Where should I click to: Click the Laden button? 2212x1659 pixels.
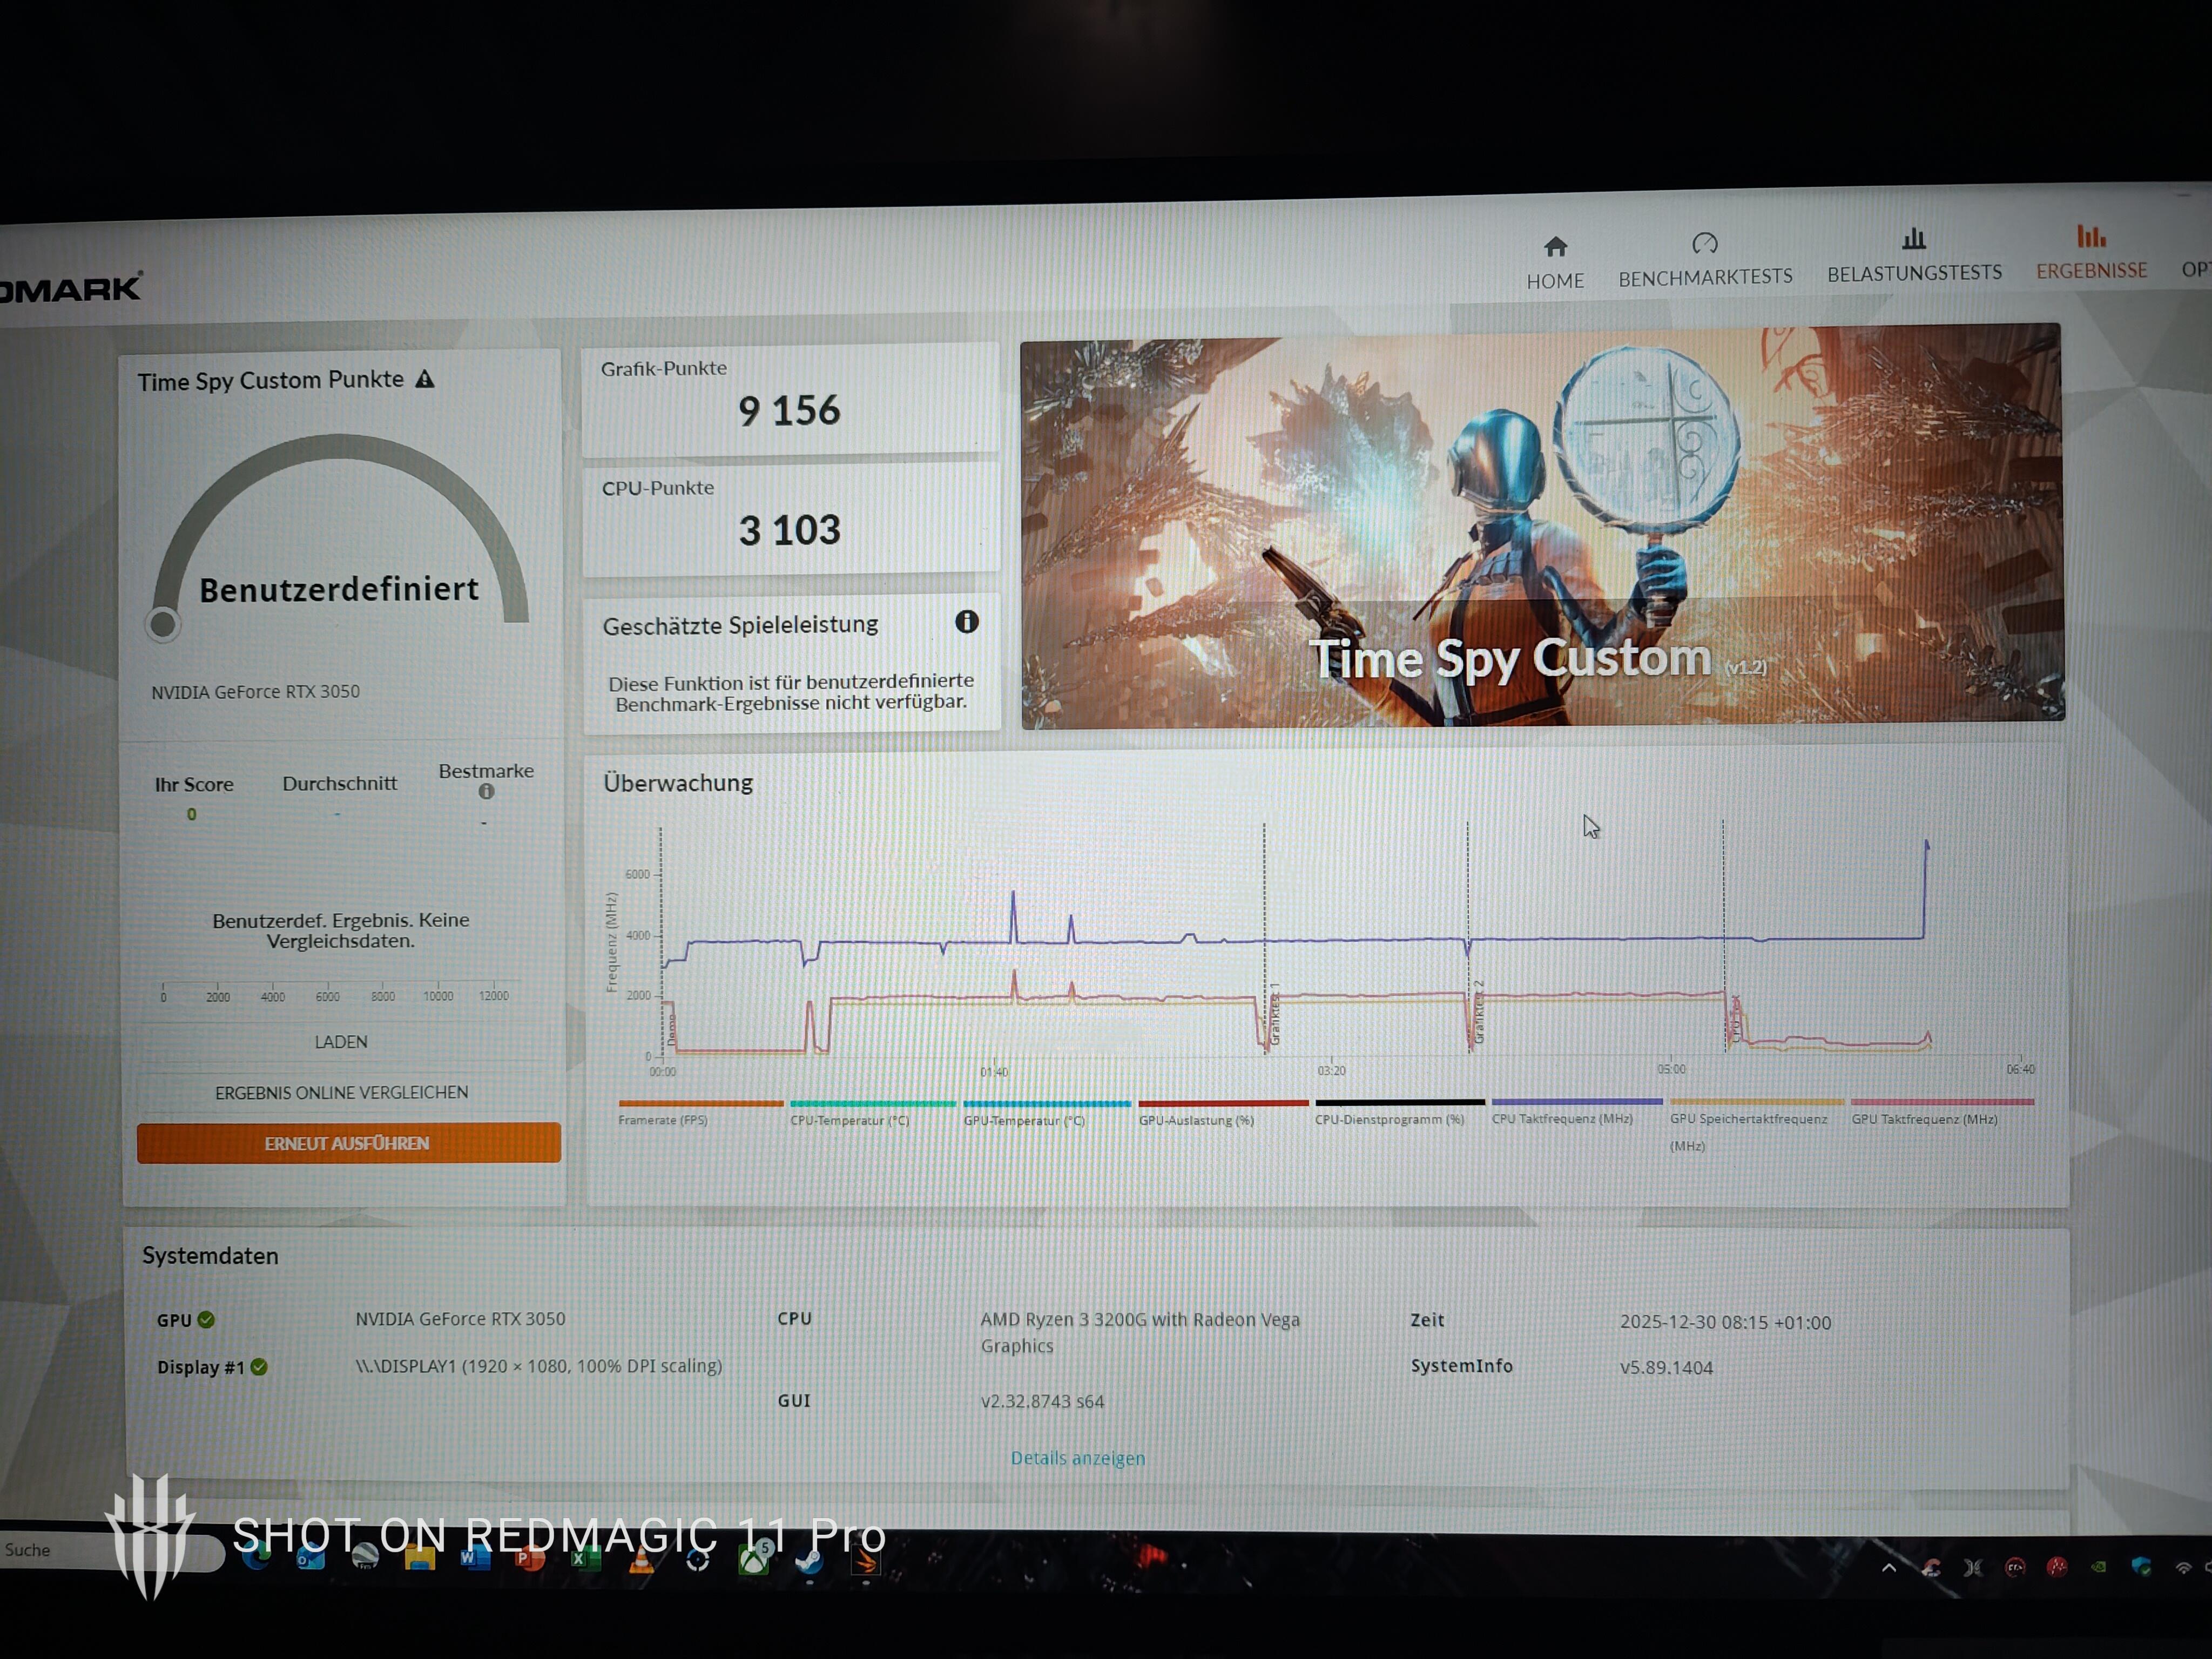pyautogui.click(x=341, y=1042)
